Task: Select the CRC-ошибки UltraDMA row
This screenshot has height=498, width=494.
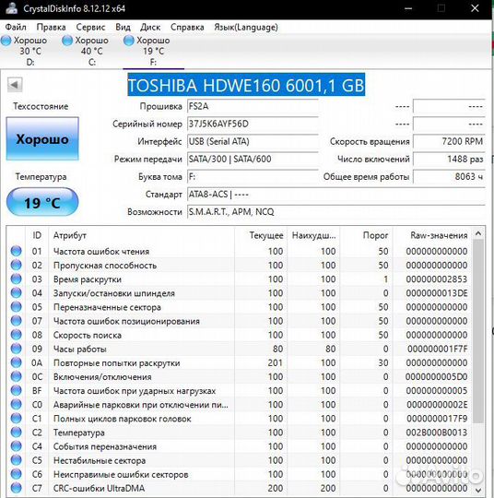Action: (x=239, y=488)
